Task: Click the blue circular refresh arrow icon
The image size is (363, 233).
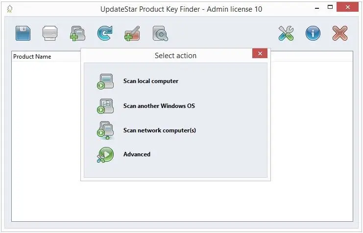Action: [105, 33]
